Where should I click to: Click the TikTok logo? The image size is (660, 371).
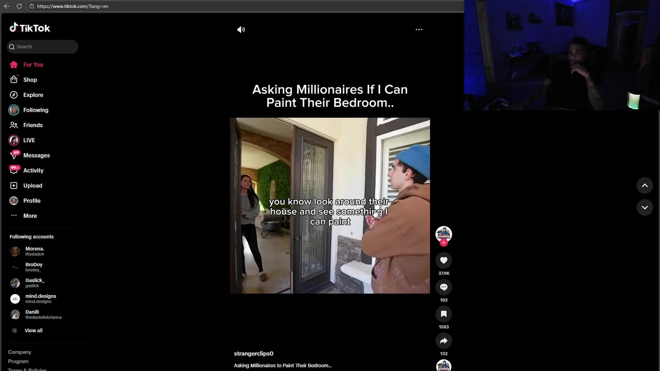click(x=30, y=28)
